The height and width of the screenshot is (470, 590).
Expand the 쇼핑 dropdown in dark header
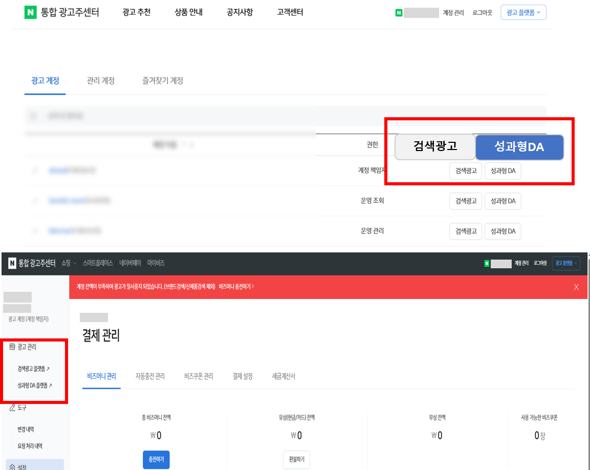[69, 263]
